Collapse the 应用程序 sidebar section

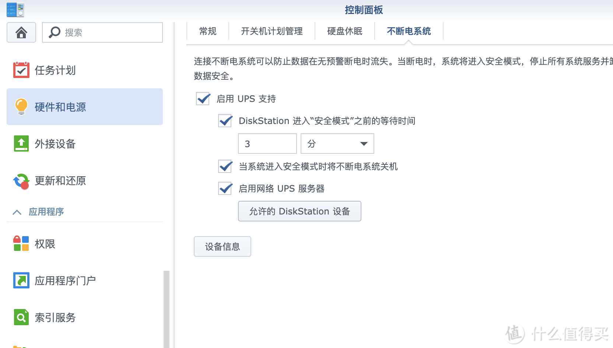17,212
